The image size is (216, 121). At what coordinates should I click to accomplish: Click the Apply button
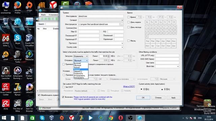point(173,98)
